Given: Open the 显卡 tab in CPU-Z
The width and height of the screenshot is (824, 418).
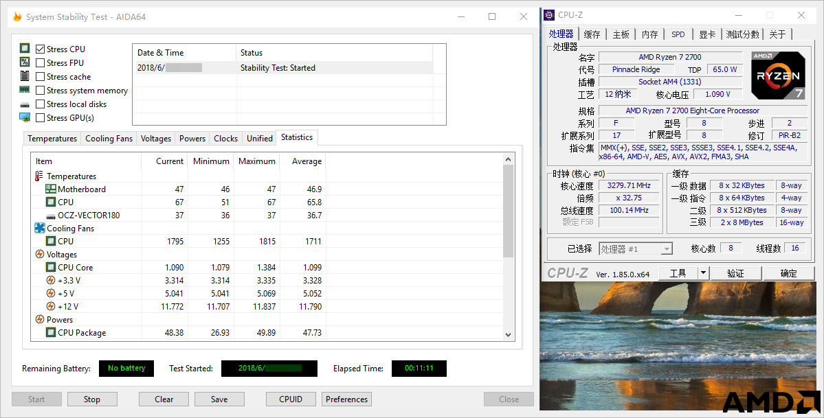Looking at the screenshot, I should [x=706, y=34].
